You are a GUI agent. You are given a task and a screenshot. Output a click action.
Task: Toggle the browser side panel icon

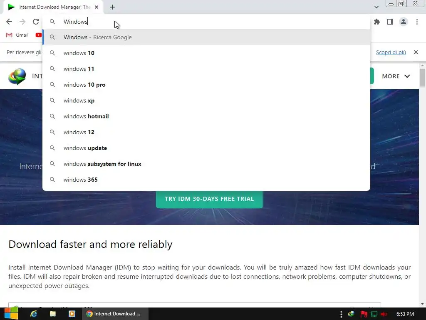(390, 22)
